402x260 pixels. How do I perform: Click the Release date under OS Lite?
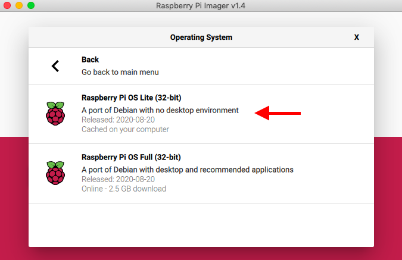click(118, 120)
